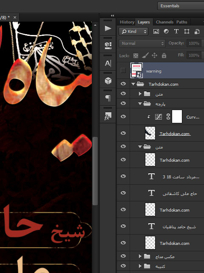Collapse the پارچه group
Viewport: 204px width, 273px height.
(140, 104)
